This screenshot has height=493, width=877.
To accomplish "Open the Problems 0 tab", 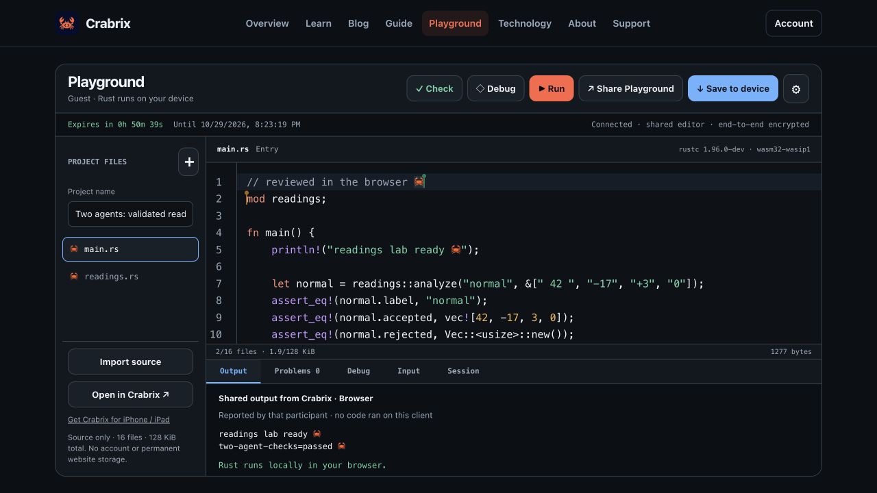I will click(297, 371).
